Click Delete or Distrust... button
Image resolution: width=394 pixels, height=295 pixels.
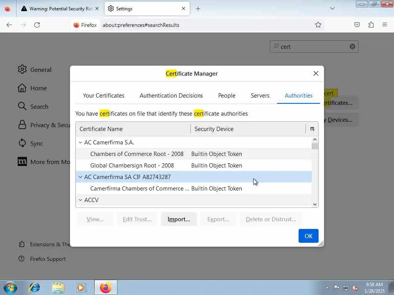point(271,219)
